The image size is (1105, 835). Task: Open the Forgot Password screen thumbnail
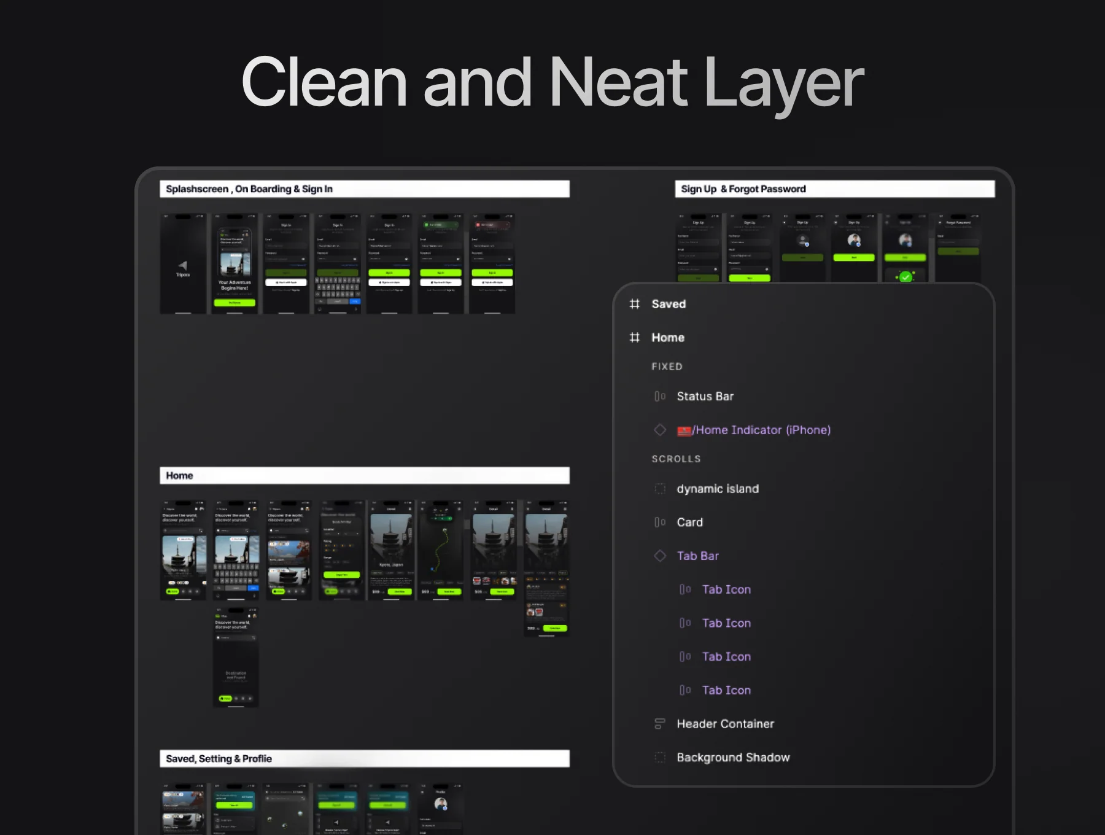[x=957, y=247]
